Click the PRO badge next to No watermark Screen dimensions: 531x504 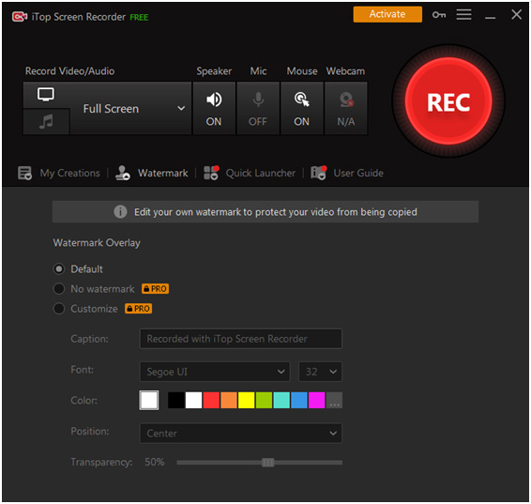(x=155, y=289)
